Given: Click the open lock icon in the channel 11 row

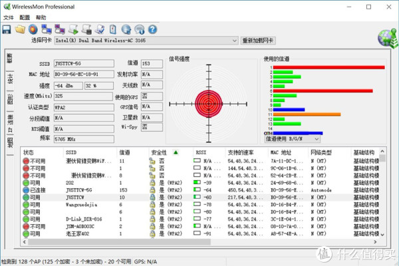Looking at the screenshot, I should [x=152, y=161].
